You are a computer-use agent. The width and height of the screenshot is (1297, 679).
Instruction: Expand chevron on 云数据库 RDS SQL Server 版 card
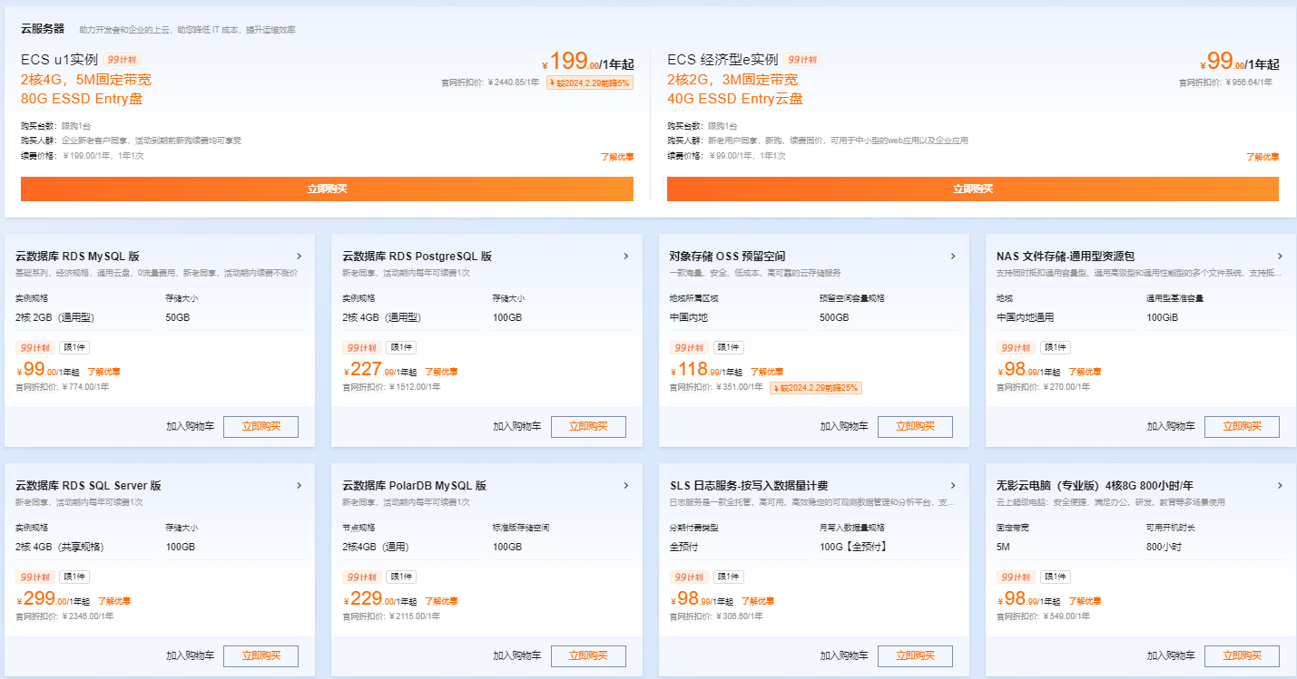coord(299,486)
